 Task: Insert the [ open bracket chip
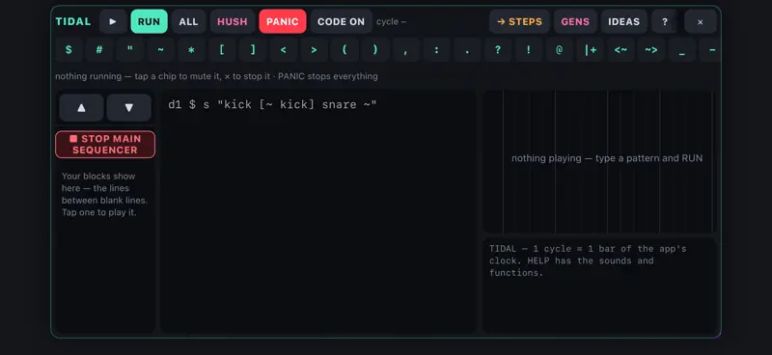coord(222,50)
